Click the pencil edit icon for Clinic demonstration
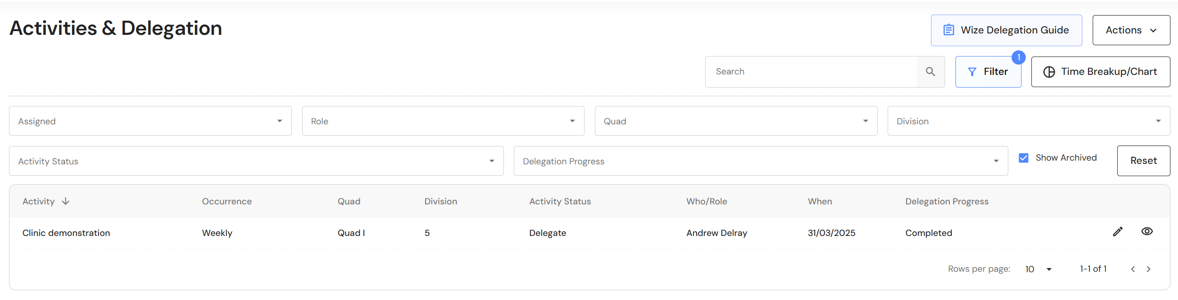The width and height of the screenshot is (1178, 300). click(x=1118, y=231)
